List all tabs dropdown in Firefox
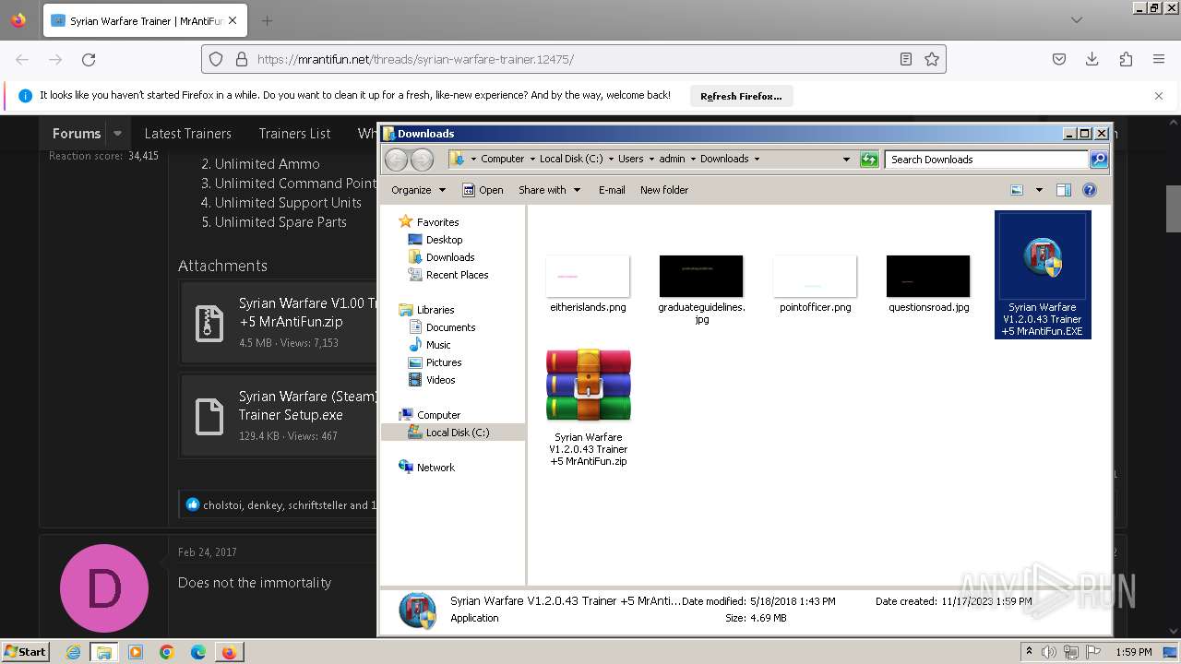This screenshot has width=1181, height=664. coord(1076,20)
